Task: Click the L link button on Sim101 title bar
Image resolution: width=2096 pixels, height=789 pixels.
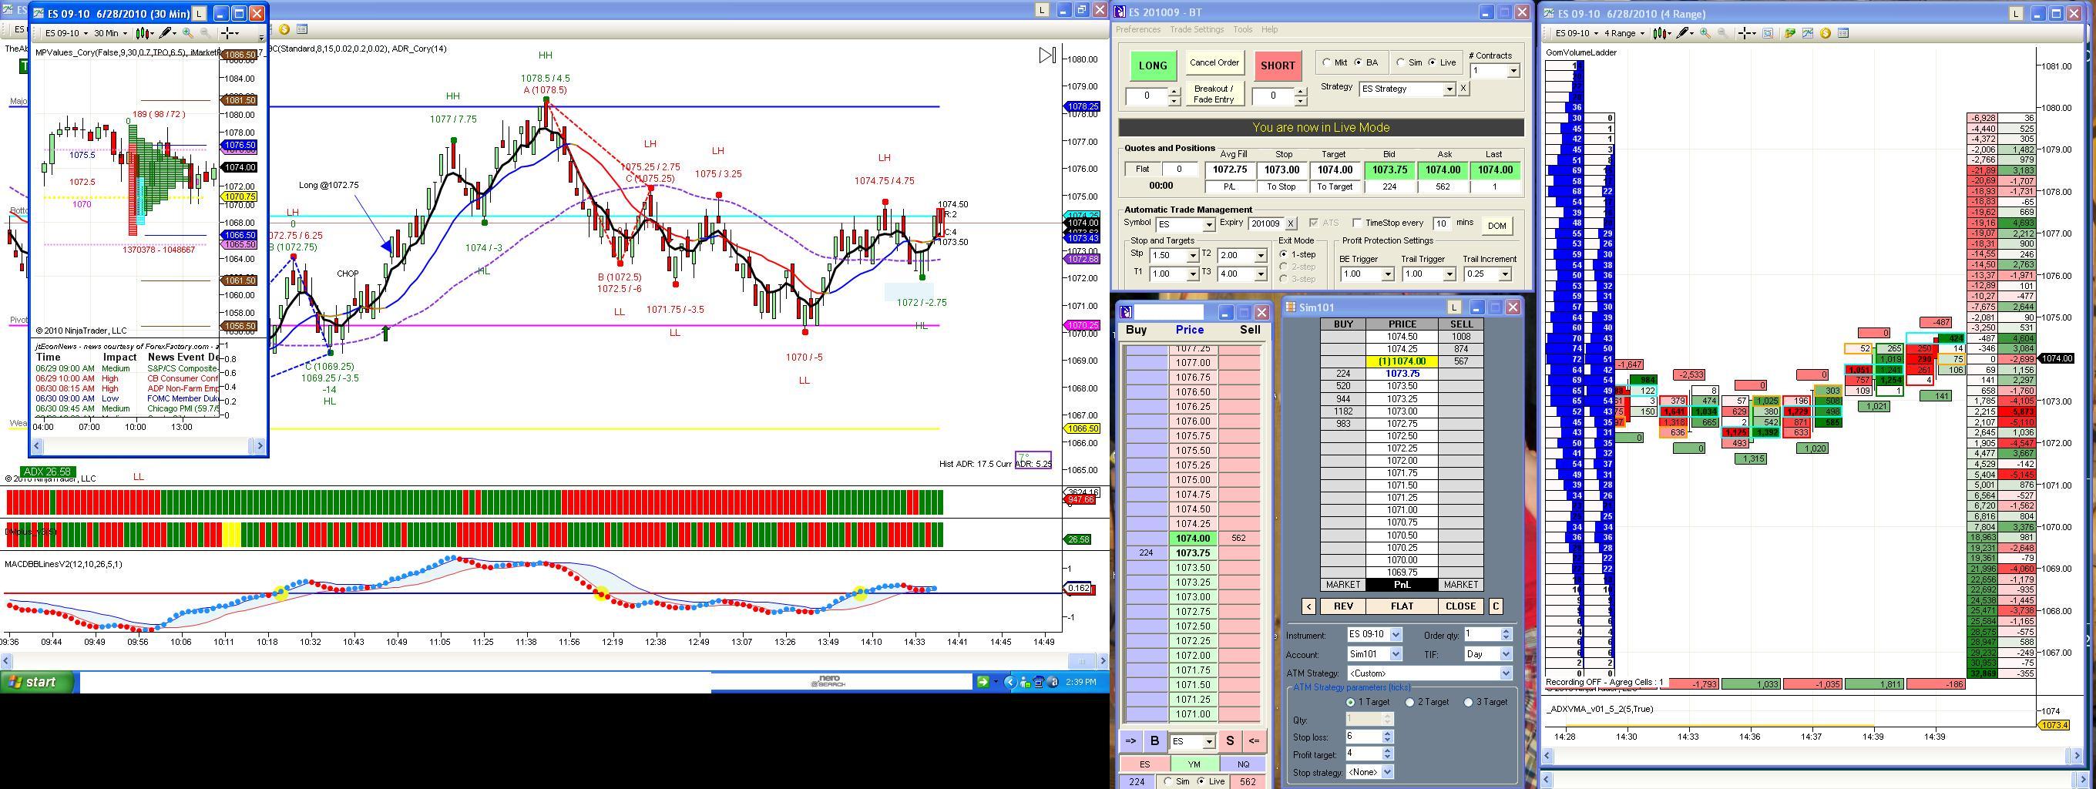Action: (x=1454, y=307)
